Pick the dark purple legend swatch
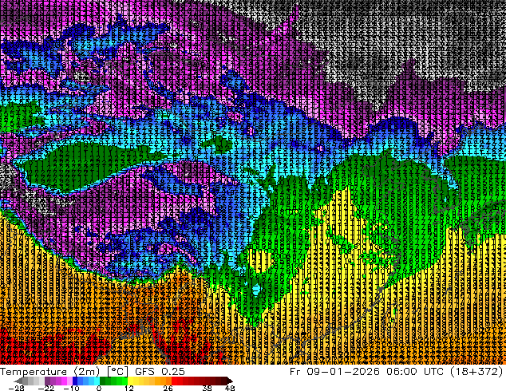 point(47,381)
